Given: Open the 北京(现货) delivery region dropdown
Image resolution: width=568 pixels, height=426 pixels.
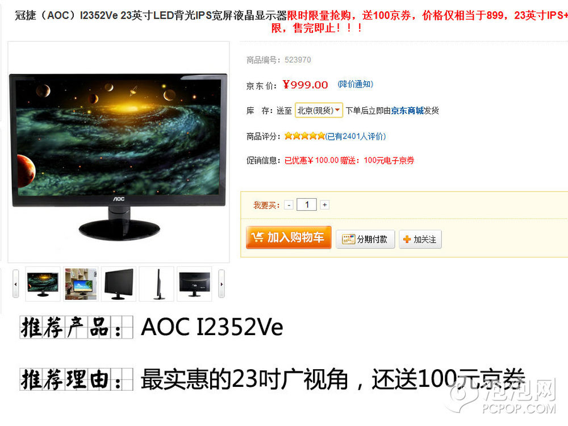Looking at the screenshot, I should pyautogui.click(x=319, y=110).
